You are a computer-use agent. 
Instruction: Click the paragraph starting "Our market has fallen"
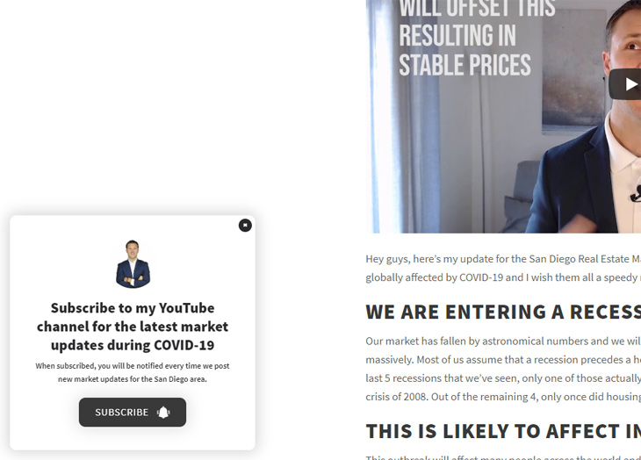pyautogui.click(x=503, y=369)
